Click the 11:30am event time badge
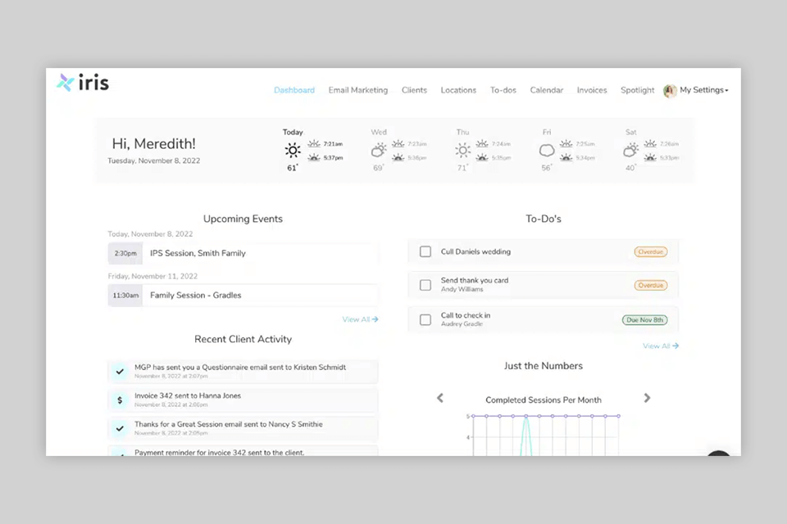 pyautogui.click(x=125, y=296)
